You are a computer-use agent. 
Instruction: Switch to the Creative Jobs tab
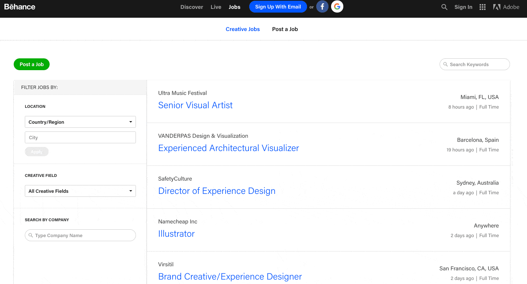click(243, 29)
